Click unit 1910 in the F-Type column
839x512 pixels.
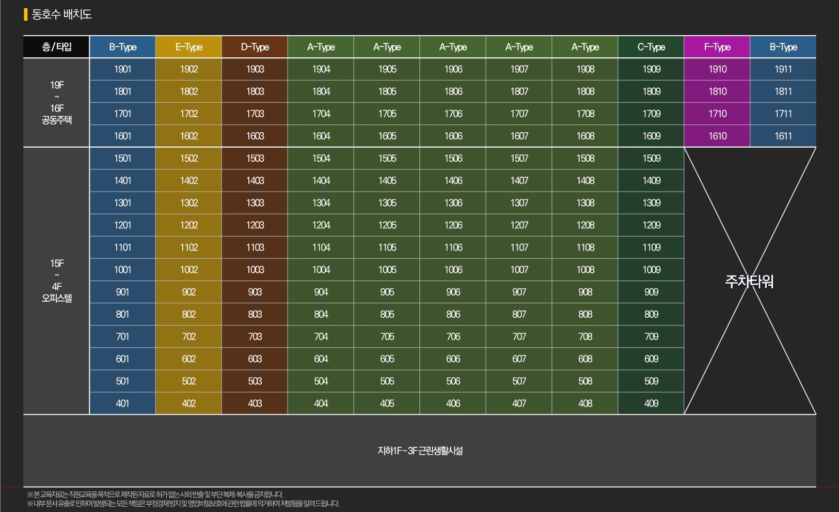click(x=717, y=69)
